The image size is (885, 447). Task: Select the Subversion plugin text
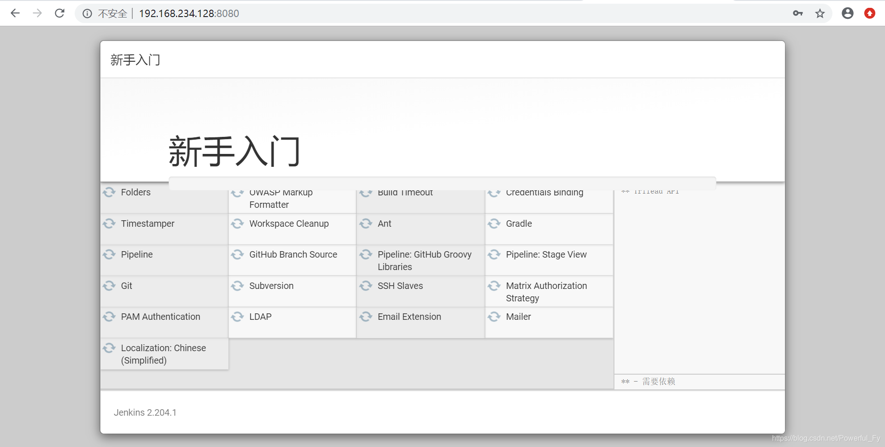point(271,286)
